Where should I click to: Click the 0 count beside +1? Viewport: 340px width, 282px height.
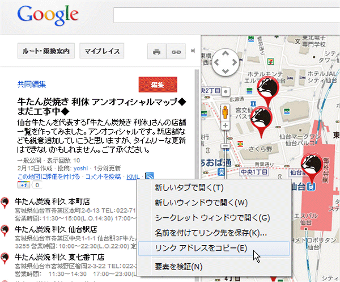(37, 185)
